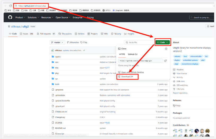
Task: Switch to the Insights tab
Action: (129, 34)
